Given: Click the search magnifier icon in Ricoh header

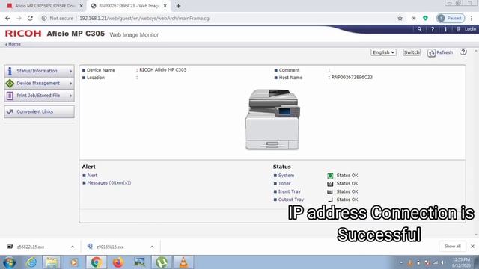Looking at the screenshot, I should coord(419,29).
